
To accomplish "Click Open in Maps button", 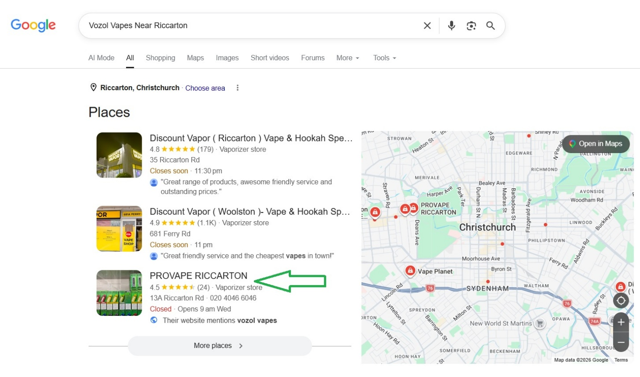I will [x=596, y=144].
